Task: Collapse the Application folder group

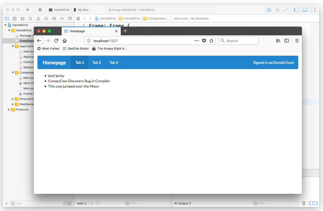Action: (13, 46)
